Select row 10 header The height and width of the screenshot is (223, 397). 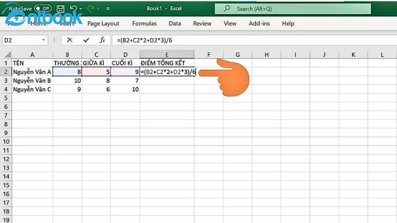[6, 142]
